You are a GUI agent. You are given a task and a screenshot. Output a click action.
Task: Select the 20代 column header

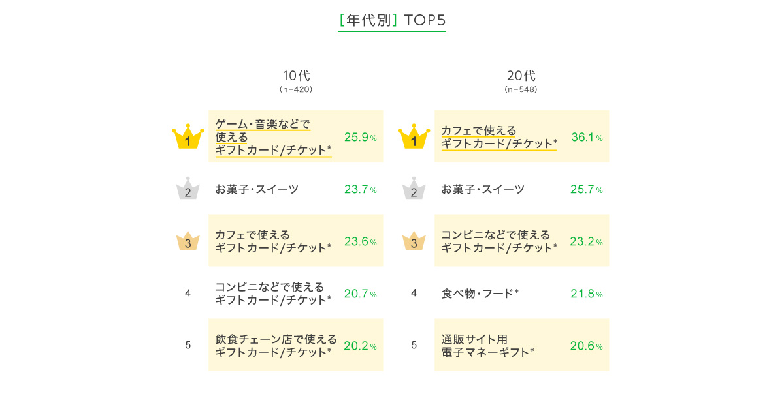pyautogui.click(x=521, y=76)
